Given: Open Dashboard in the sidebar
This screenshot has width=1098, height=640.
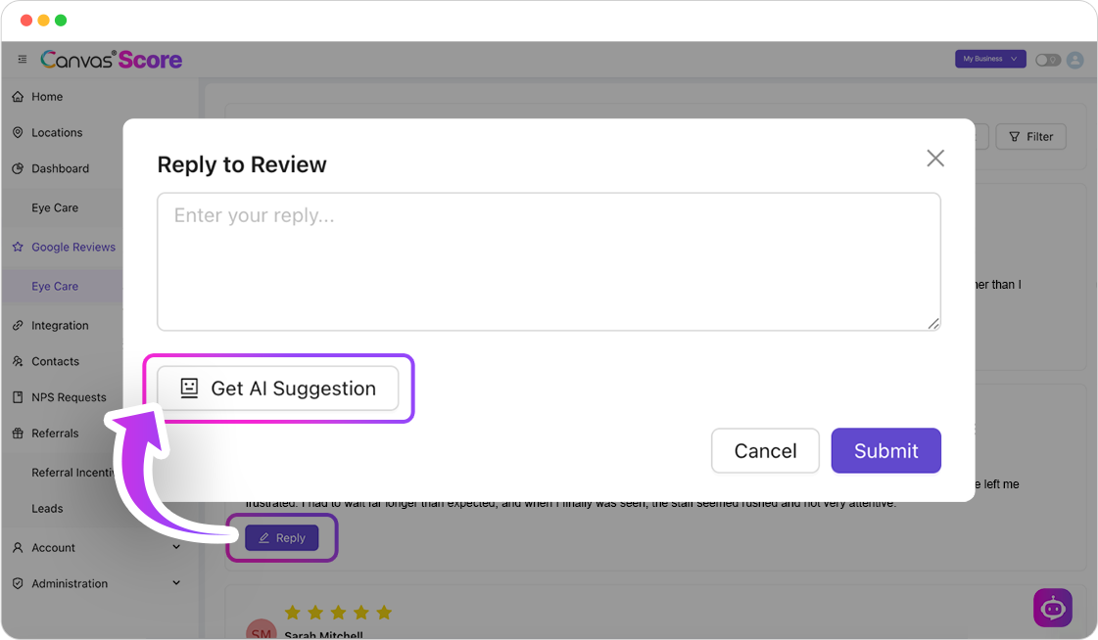Looking at the screenshot, I should 60,168.
